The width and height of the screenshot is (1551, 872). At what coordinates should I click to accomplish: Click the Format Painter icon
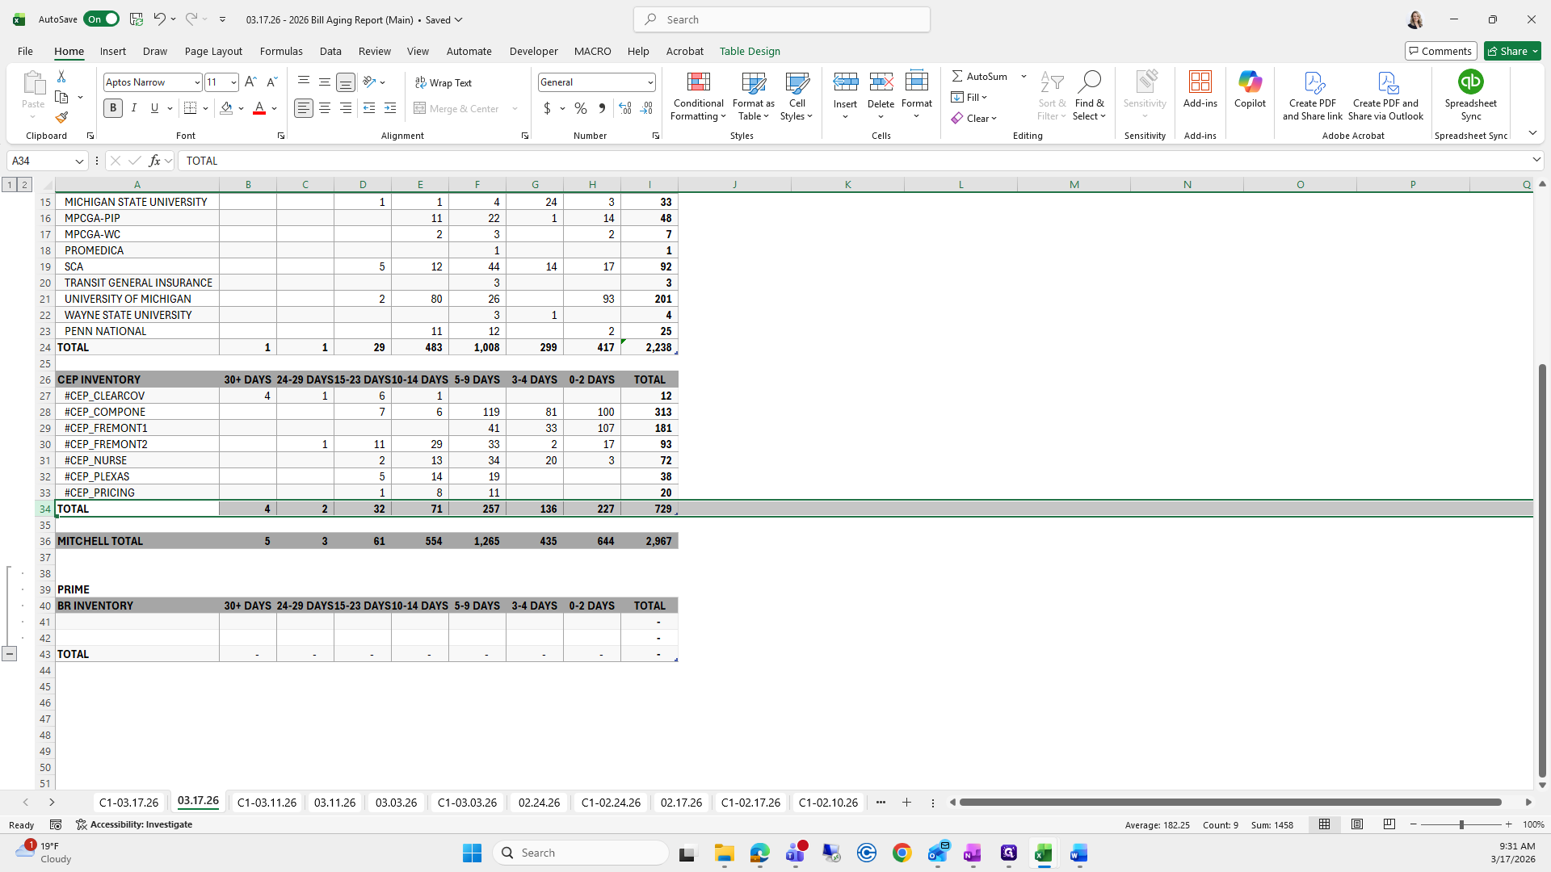(61, 118)
